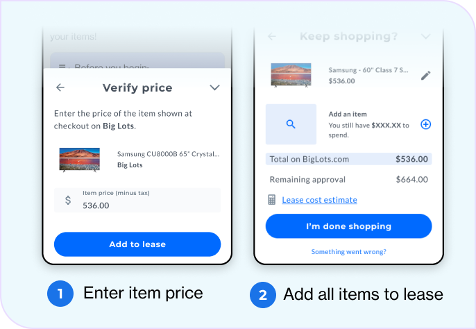Screen dimensions: 476x329
Task: Click the Something went wrong? link
Action: (348, 252)
